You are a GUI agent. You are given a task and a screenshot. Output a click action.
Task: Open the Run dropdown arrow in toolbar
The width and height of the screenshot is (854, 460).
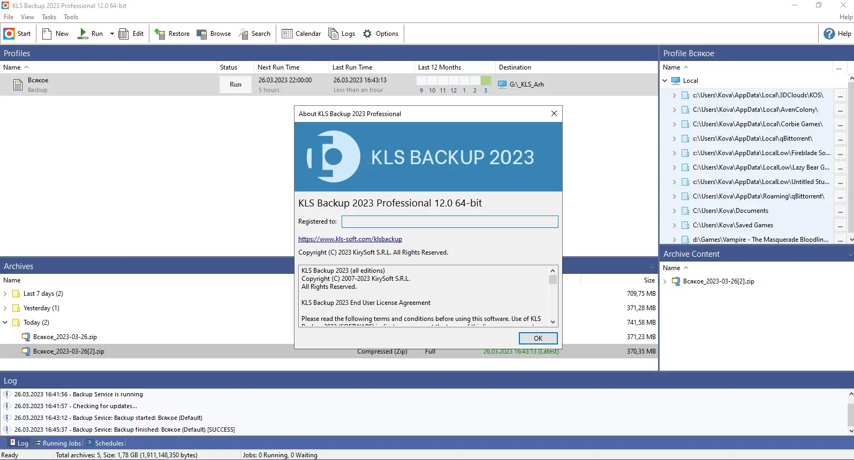(x=112, y=34)
